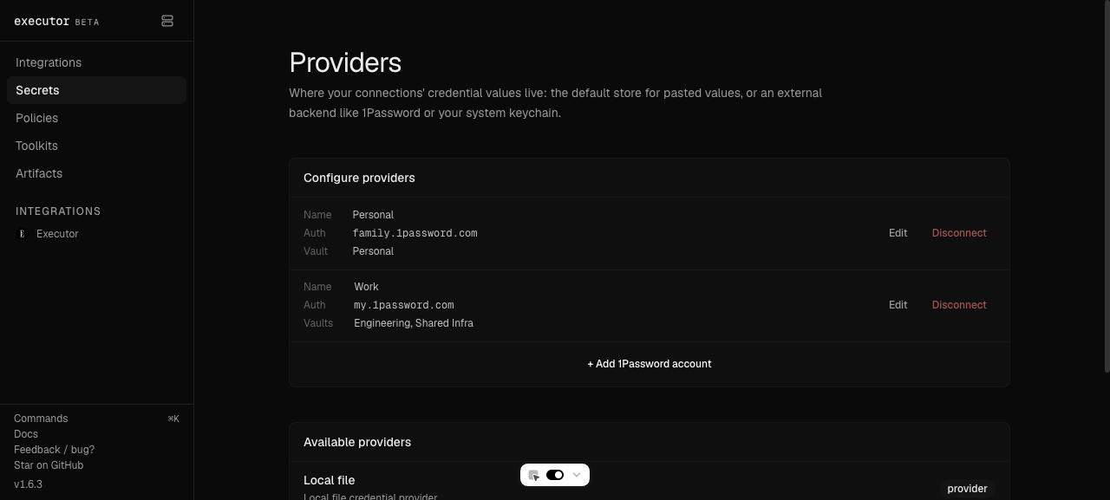The width and height of the screenshot is (1110, 500).
Task: Click the Feedback / bug? link
Action: pyautogui.click(x=54, y=450)
